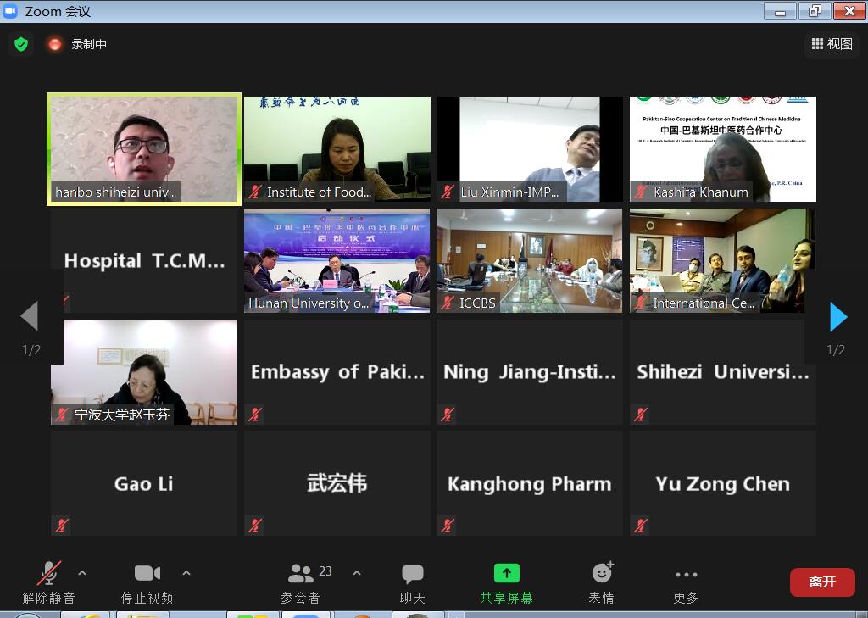The height and width of the screenshot is (618, 868).
Task: Click the green encryption shield icon
Action: pyautogui.click(x=21, y=44)
